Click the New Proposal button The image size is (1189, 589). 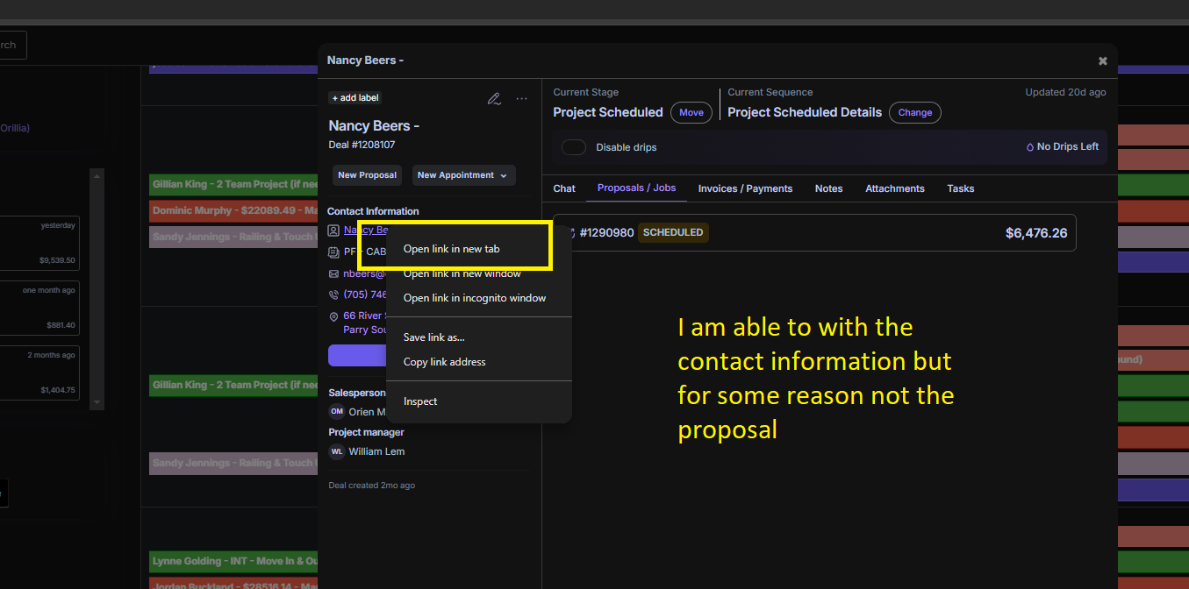[x=367, y=175]
